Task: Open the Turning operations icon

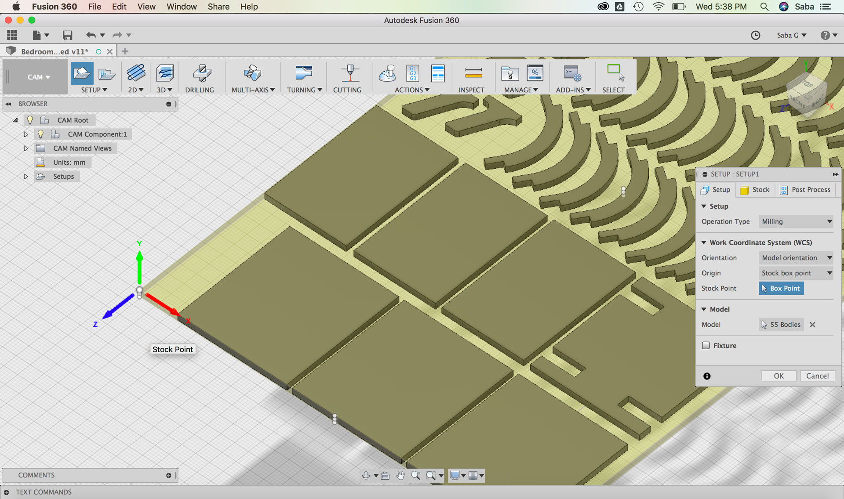Action: 303,73
